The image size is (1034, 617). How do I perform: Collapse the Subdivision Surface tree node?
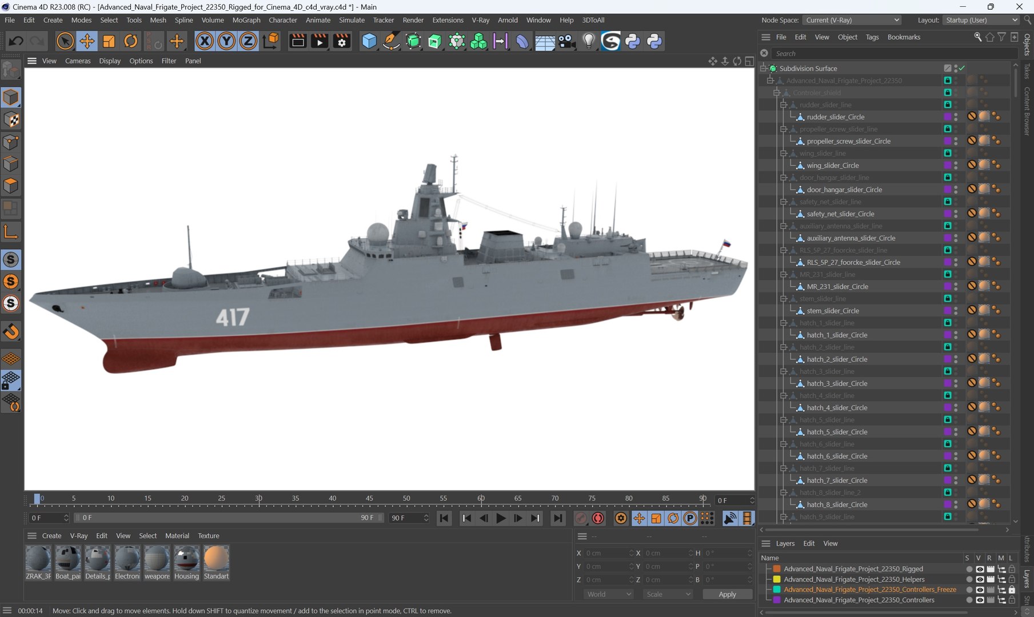coord(764,68)
